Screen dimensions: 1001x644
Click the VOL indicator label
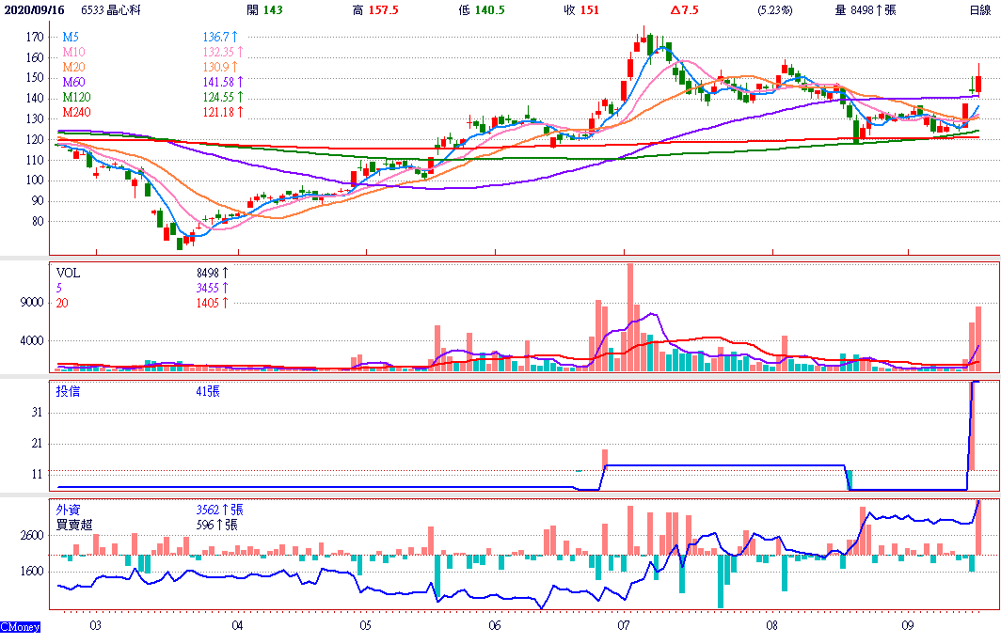(68, 273)
